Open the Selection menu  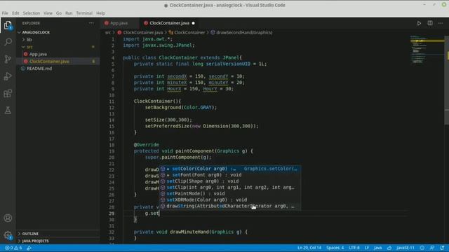32,13
